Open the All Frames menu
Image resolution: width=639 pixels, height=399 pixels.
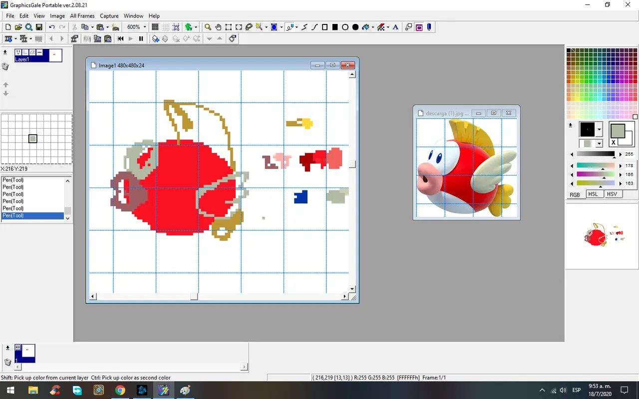[x=82, y=16]
